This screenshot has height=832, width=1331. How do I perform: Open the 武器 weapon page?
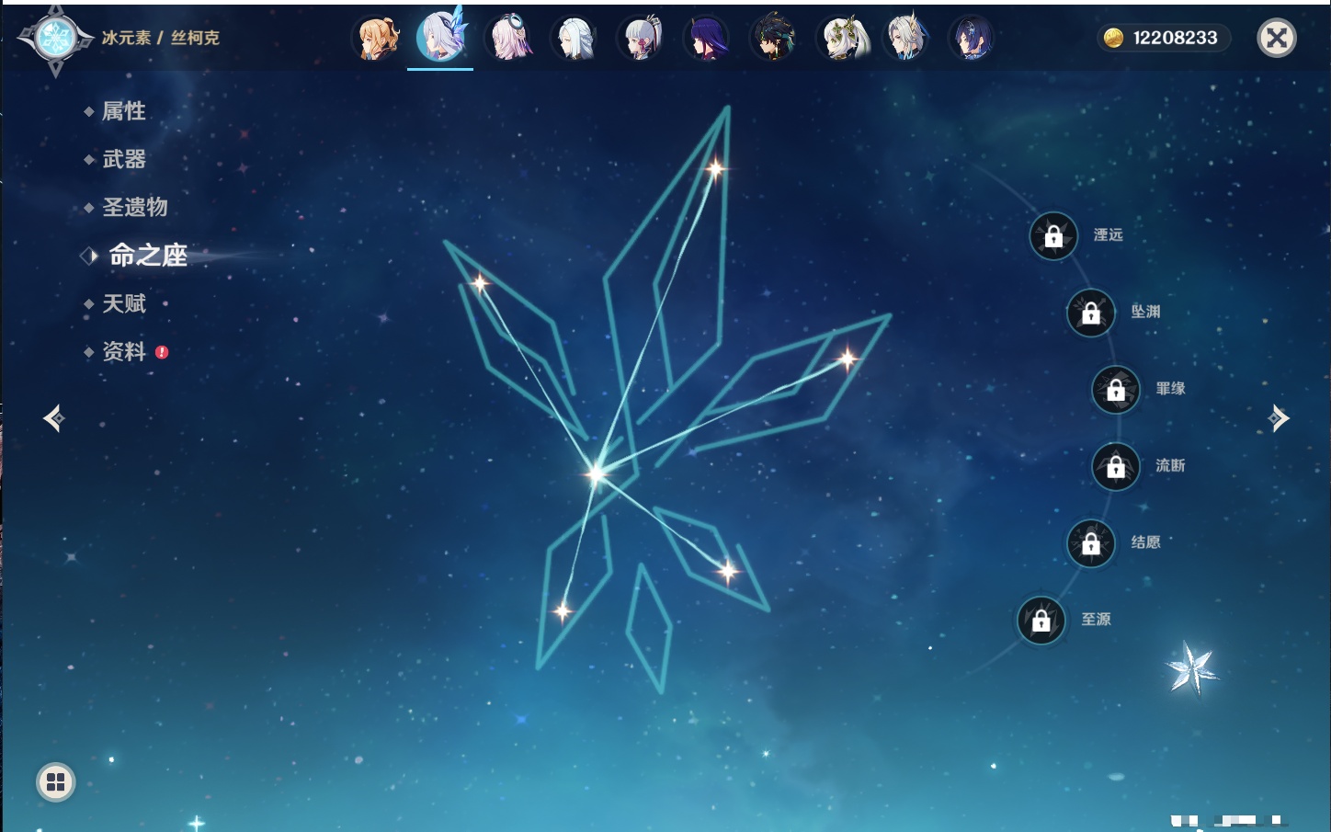click(124, 159)
